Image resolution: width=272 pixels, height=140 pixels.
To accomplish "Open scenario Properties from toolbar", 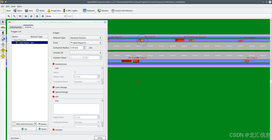I will tap(54, 11).
